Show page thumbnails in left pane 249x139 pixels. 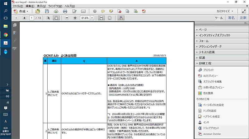click(15, 25)
